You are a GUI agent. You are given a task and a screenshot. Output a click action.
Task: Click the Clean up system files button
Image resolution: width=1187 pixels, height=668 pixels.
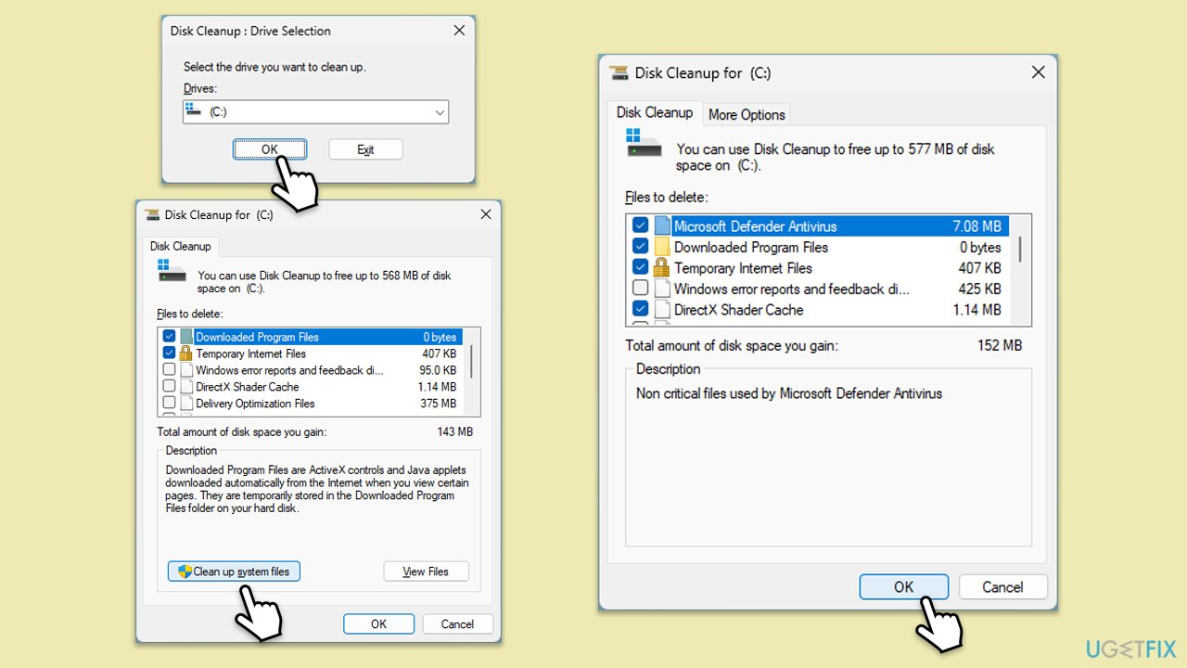pyautogui.click(x=233, y=571)
